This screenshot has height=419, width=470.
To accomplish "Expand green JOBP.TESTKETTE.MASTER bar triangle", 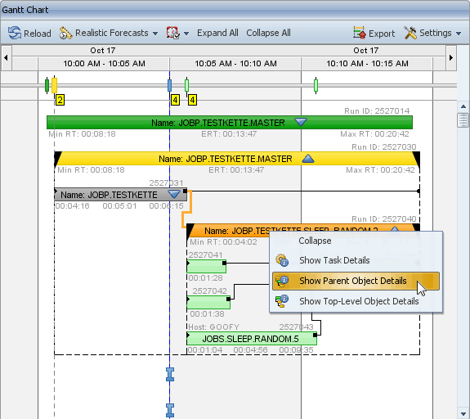I will [x=301, y=122].
